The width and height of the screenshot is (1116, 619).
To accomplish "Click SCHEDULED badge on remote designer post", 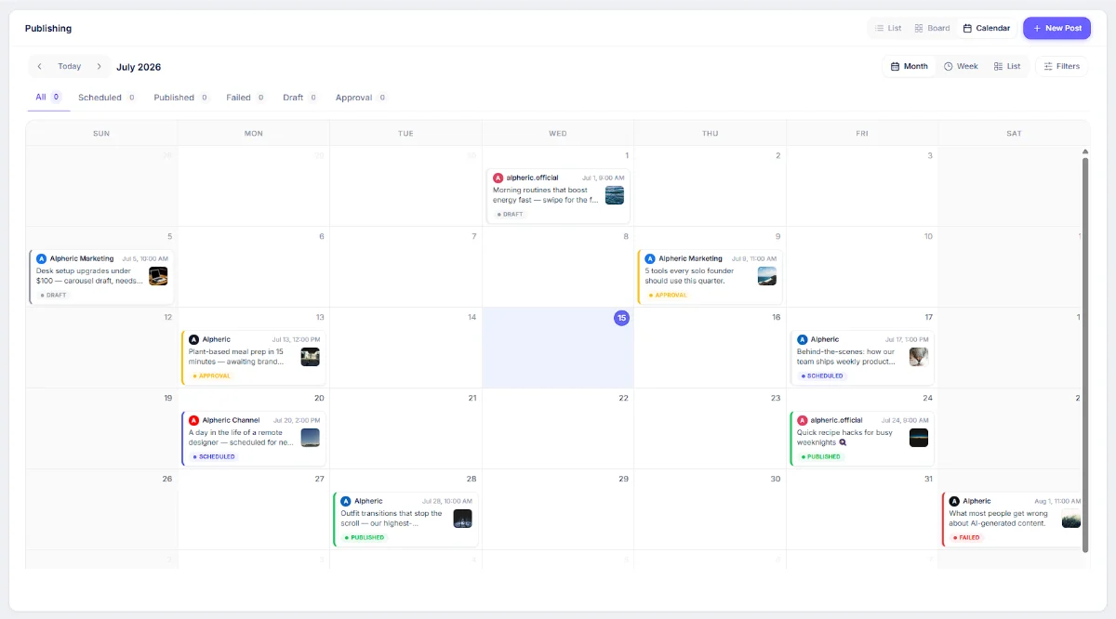I will 214,457.
